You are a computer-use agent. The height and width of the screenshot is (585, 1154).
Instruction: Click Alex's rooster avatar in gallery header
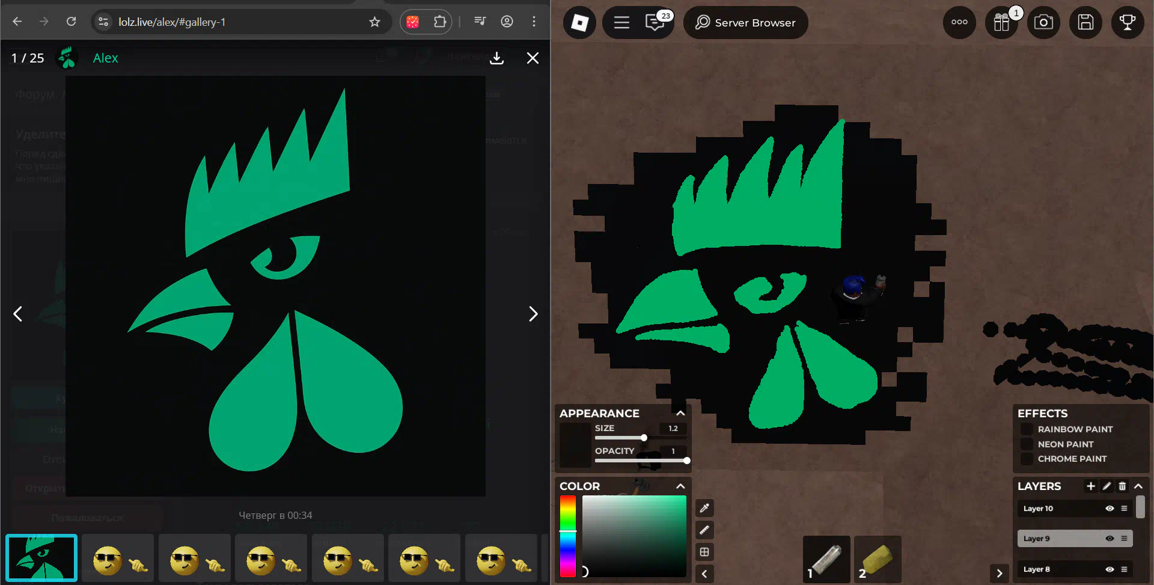(x=67, y=58)
